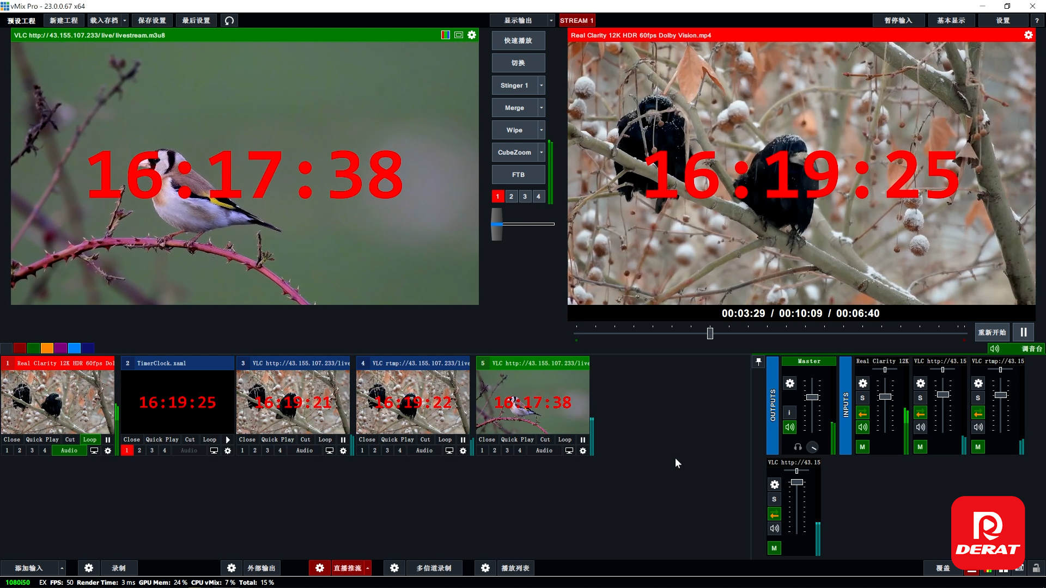Screen dimensions: 1046x588
Task: Click the undo arrow icon in top toolbar
Action: 229,21
